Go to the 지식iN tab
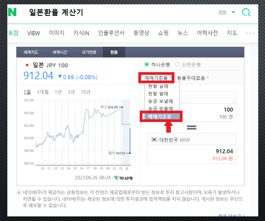The width and height of the screenshot is (265, 221). pos(81,33)
